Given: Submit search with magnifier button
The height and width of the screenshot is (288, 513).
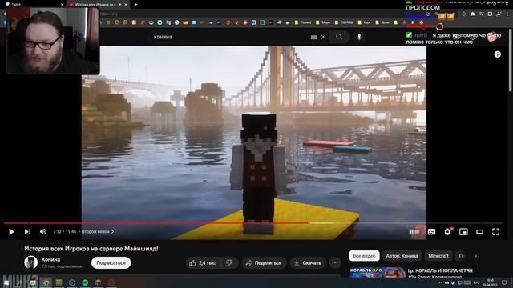Looking at the screenshot, I should [339, 37].
